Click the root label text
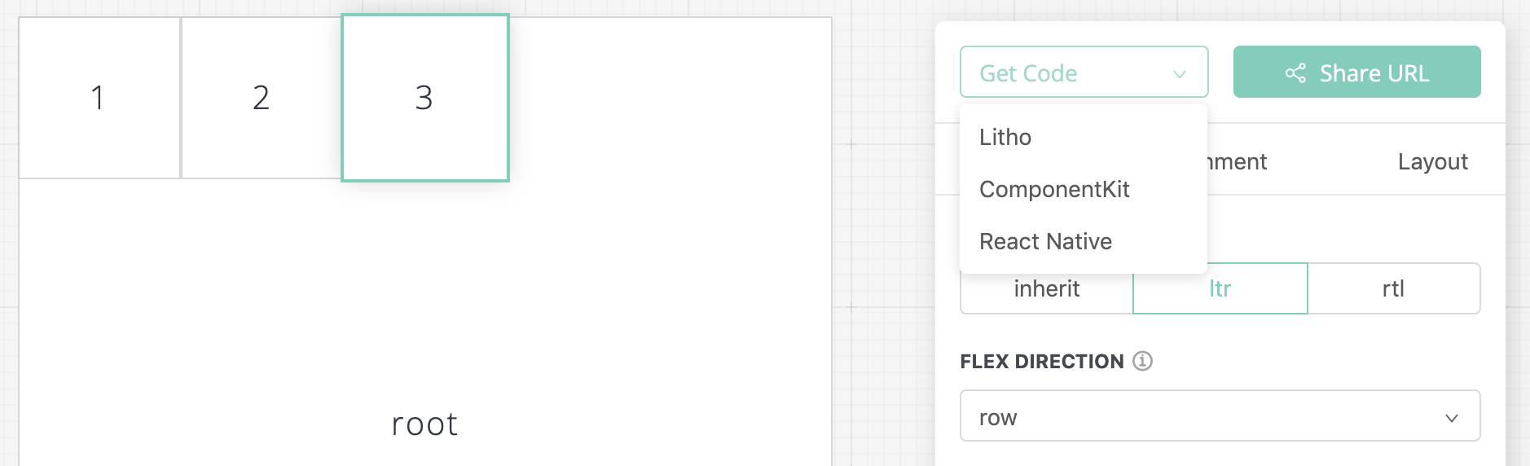This screenshot has width=1530, height=466. [x=424, y=424]
